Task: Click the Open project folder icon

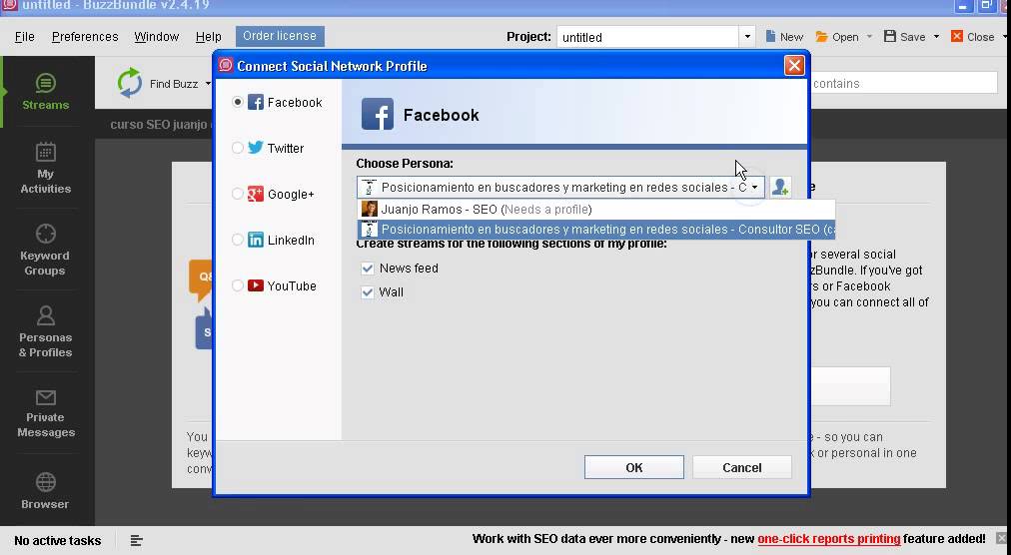Action: [821, 37]
